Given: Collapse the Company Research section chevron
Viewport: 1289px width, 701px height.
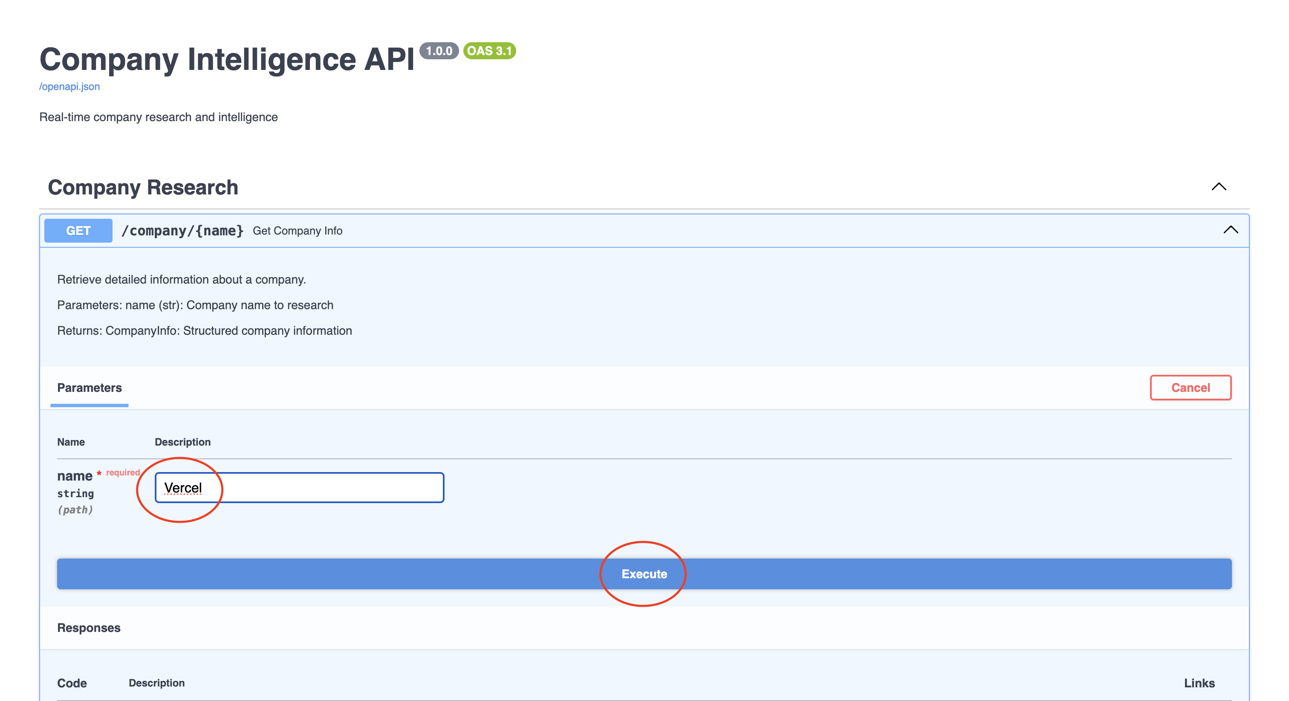Looking at the screenshot, I should [1219, 187].
